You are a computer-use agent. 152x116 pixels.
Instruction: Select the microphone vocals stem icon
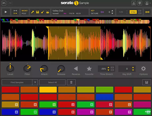pyautogui.click(x=33, y=12)
